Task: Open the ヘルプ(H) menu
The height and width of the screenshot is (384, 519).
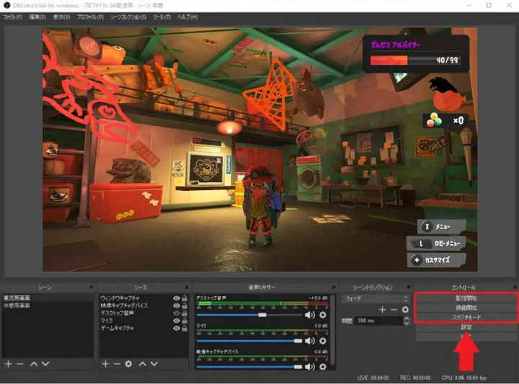Action: pyautogui.click(x=187, y=17)
